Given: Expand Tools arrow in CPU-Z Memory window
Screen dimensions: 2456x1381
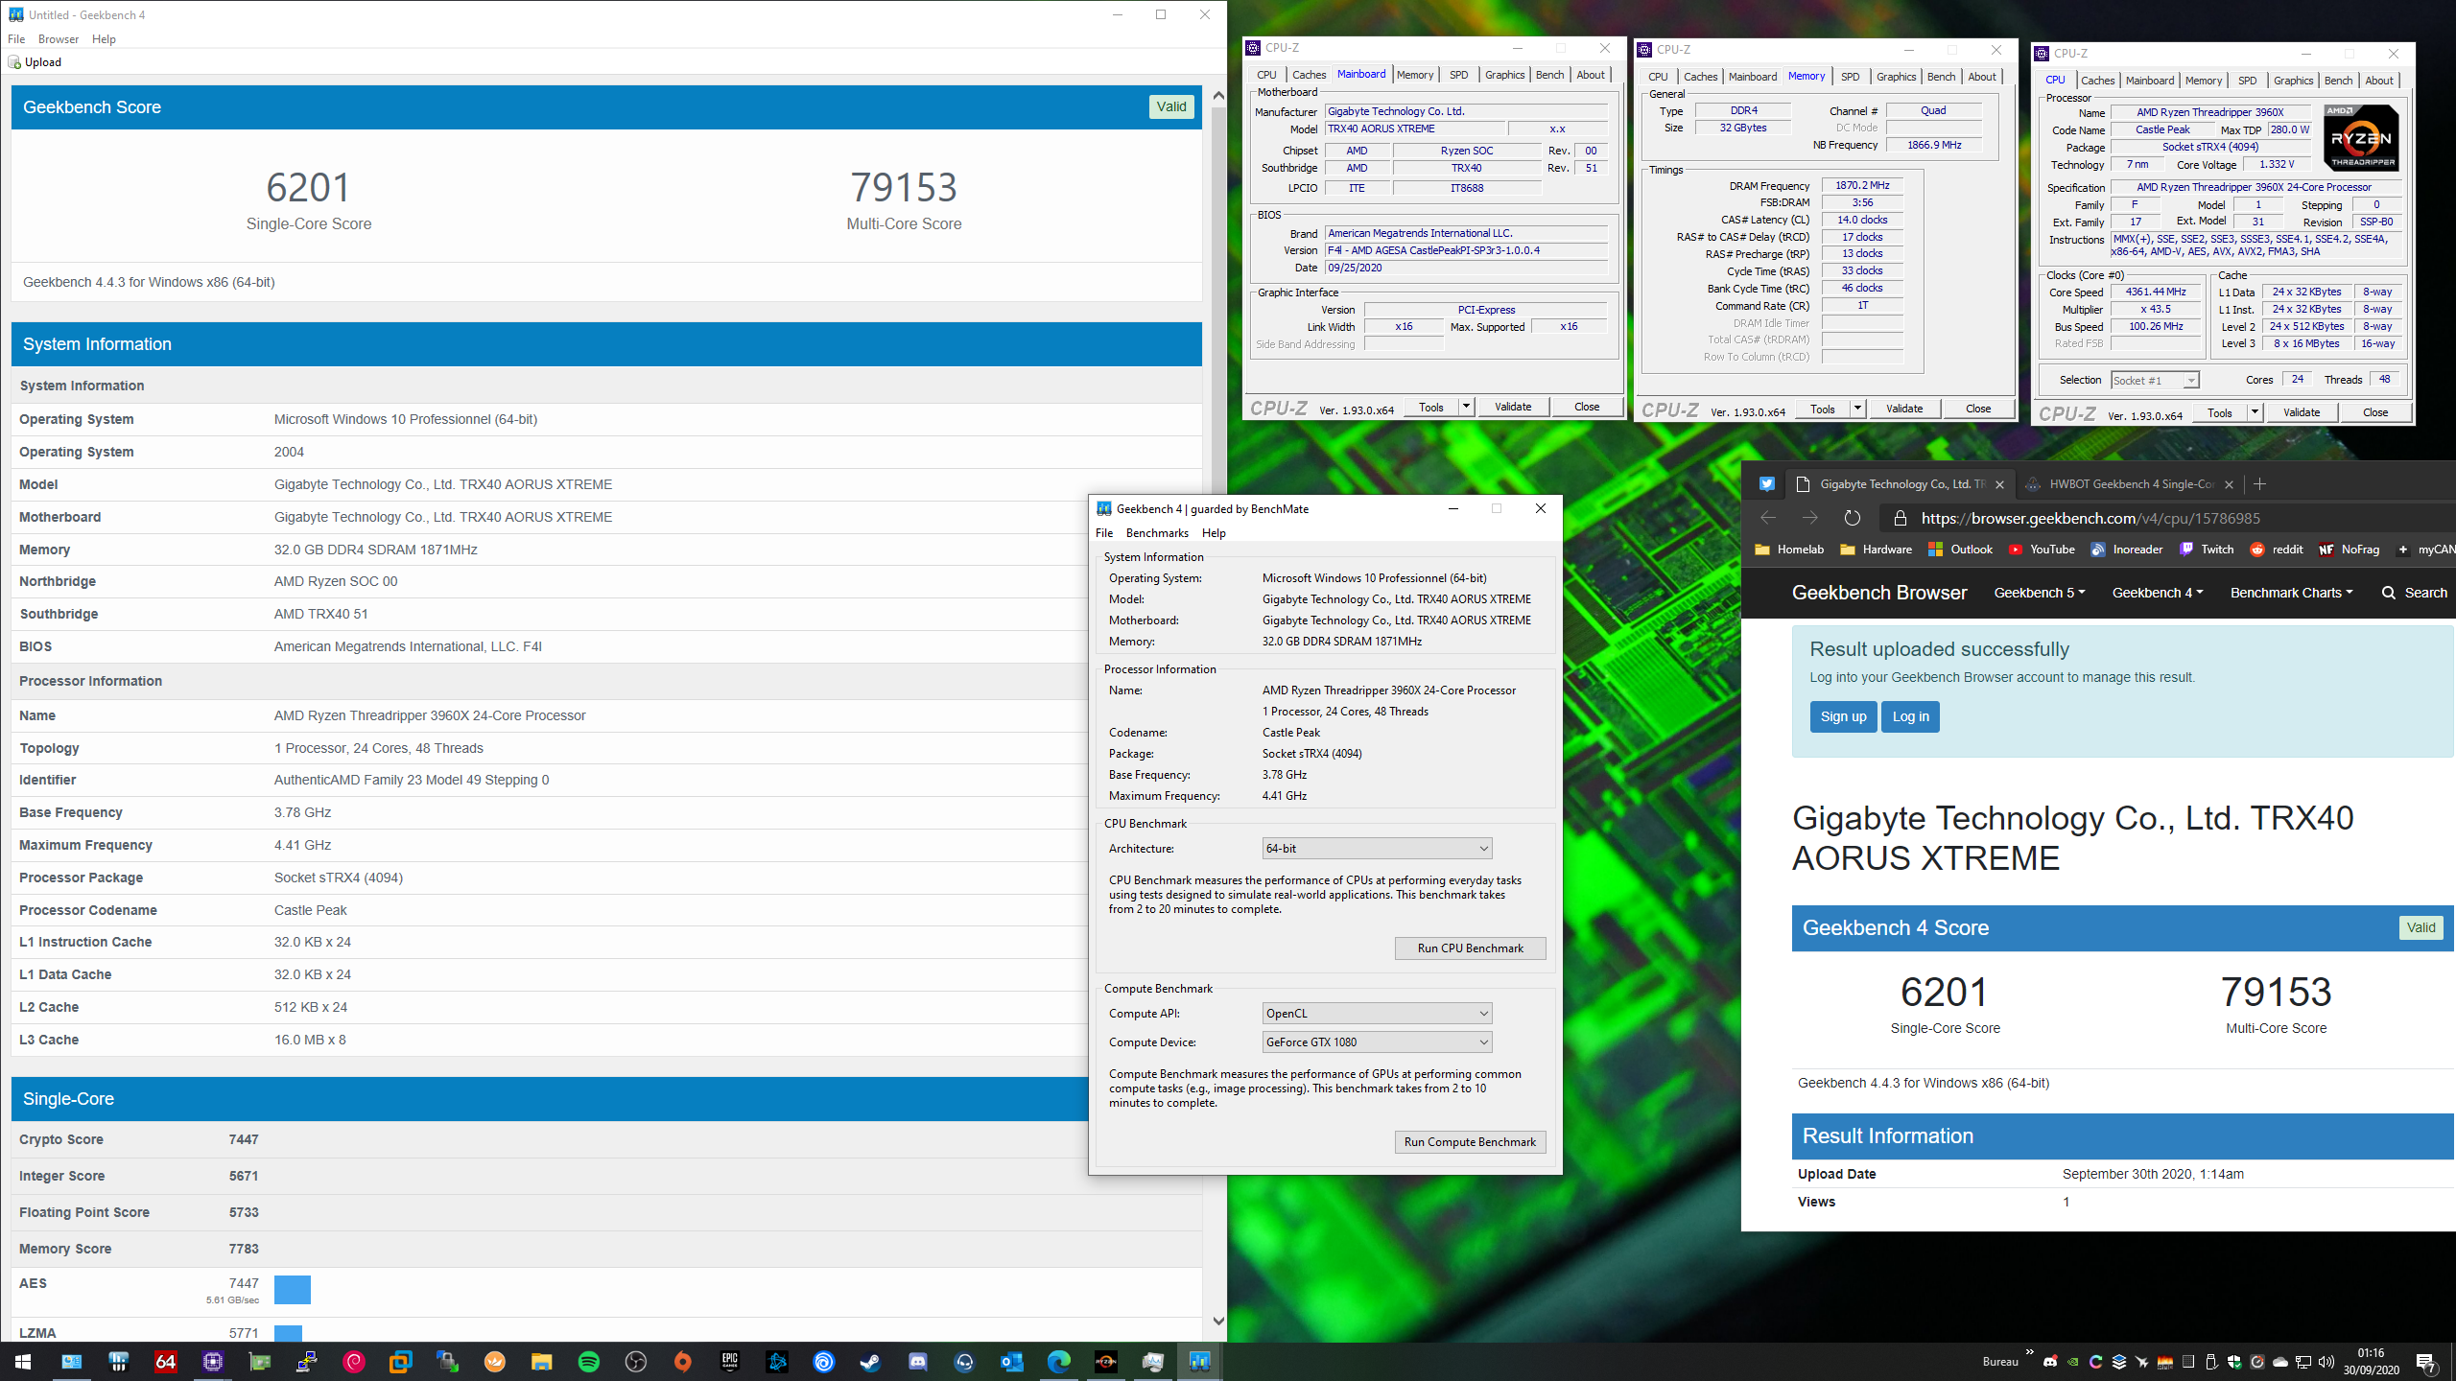Looking at the screenshot, I should 1857,409.
